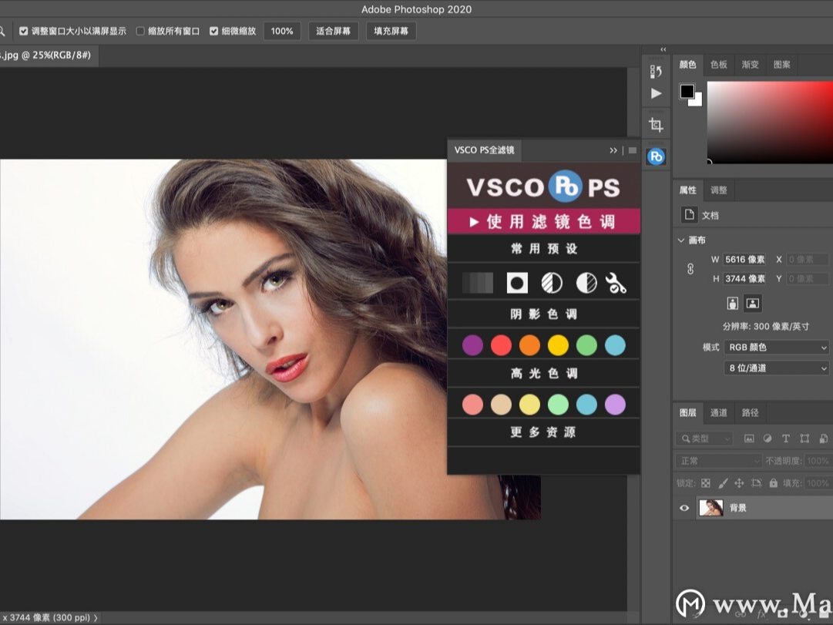833x625 pixels.
Task: Collapse the 画布 section in Properties
Action: [681, 240]
